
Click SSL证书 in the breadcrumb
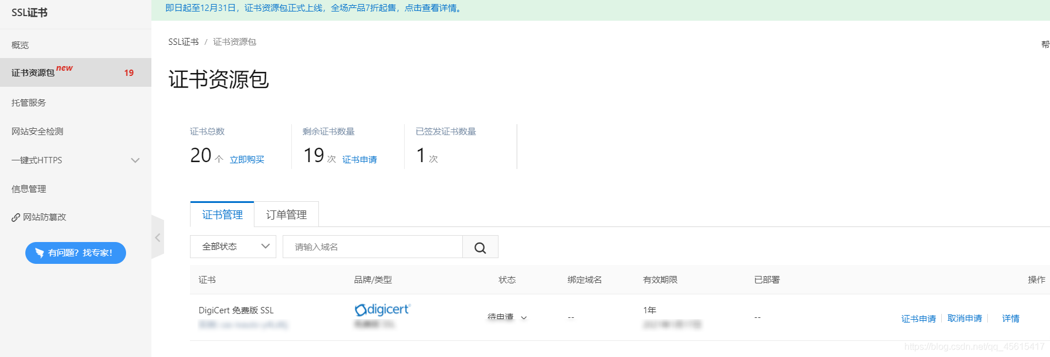(183, 42)
